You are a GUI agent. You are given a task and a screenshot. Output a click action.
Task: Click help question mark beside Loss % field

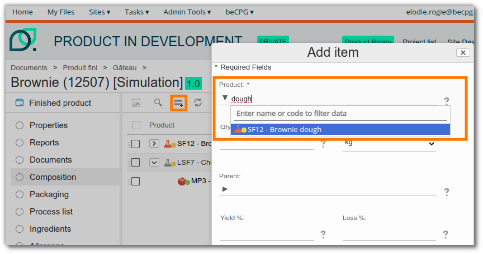click(x=446, y=235)
